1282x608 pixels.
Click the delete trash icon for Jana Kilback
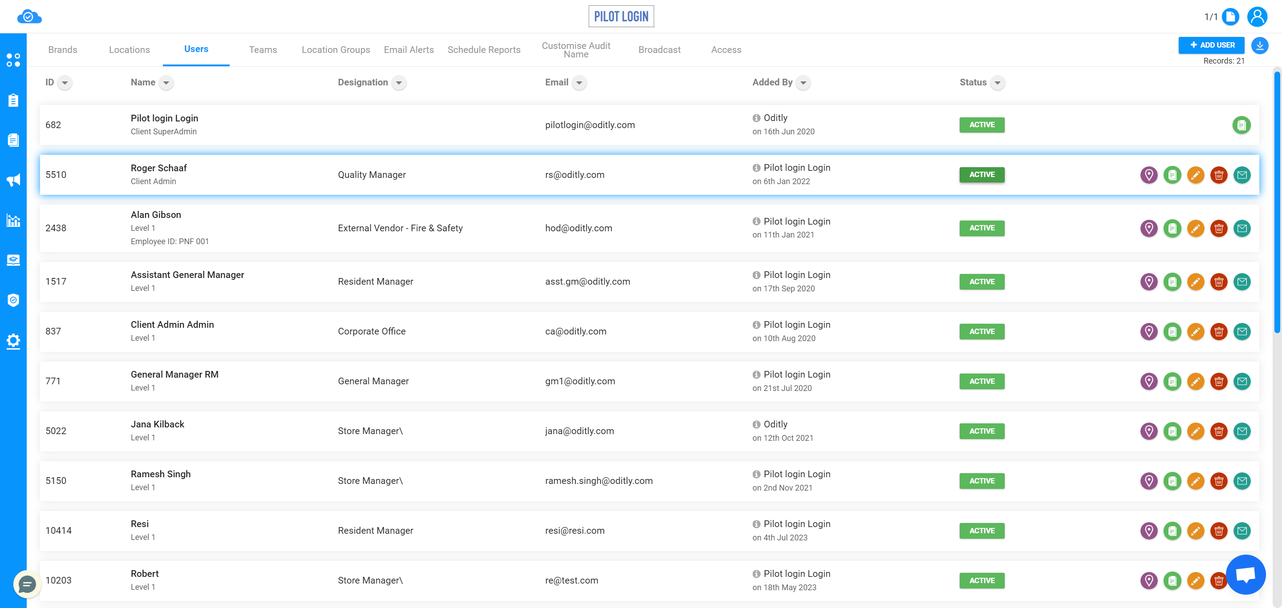click(1219, 431)
